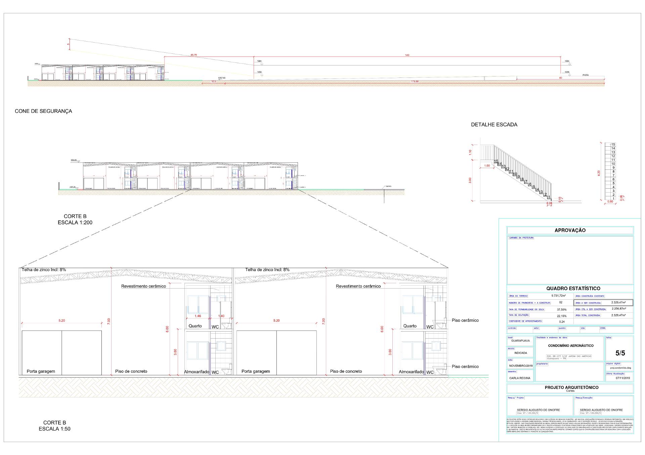Click the CORTE B ESCALA 1:50 caption
Screen dimensions: 645x455
click(54, 426)
